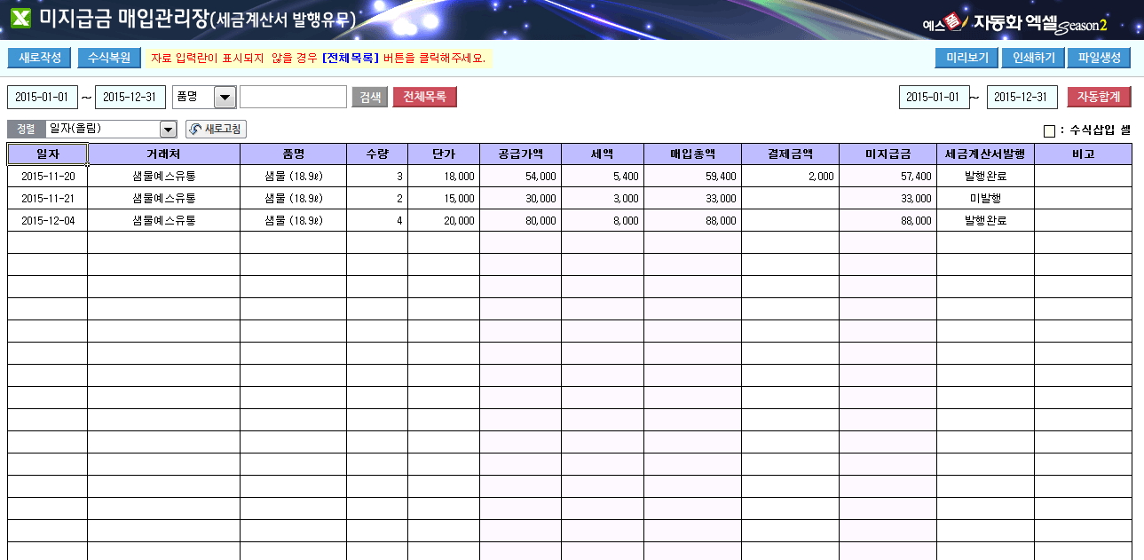Click the date cell 2015-11-20

(48, 176)
